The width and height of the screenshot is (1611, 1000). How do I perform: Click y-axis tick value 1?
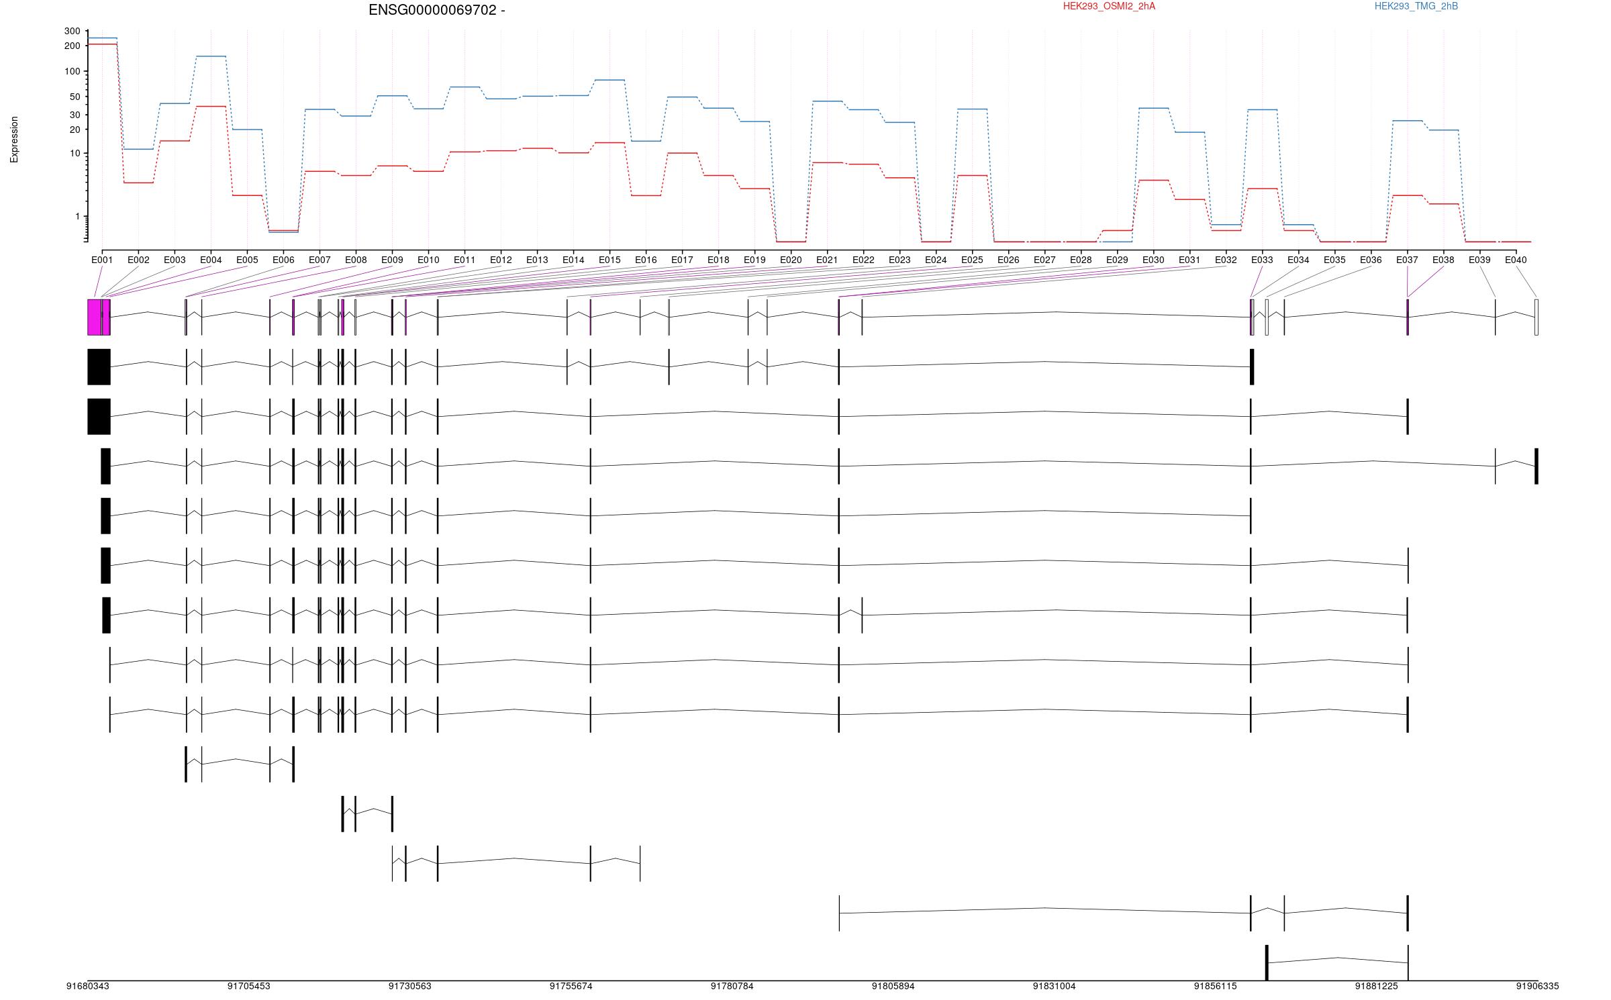[77, 217]
